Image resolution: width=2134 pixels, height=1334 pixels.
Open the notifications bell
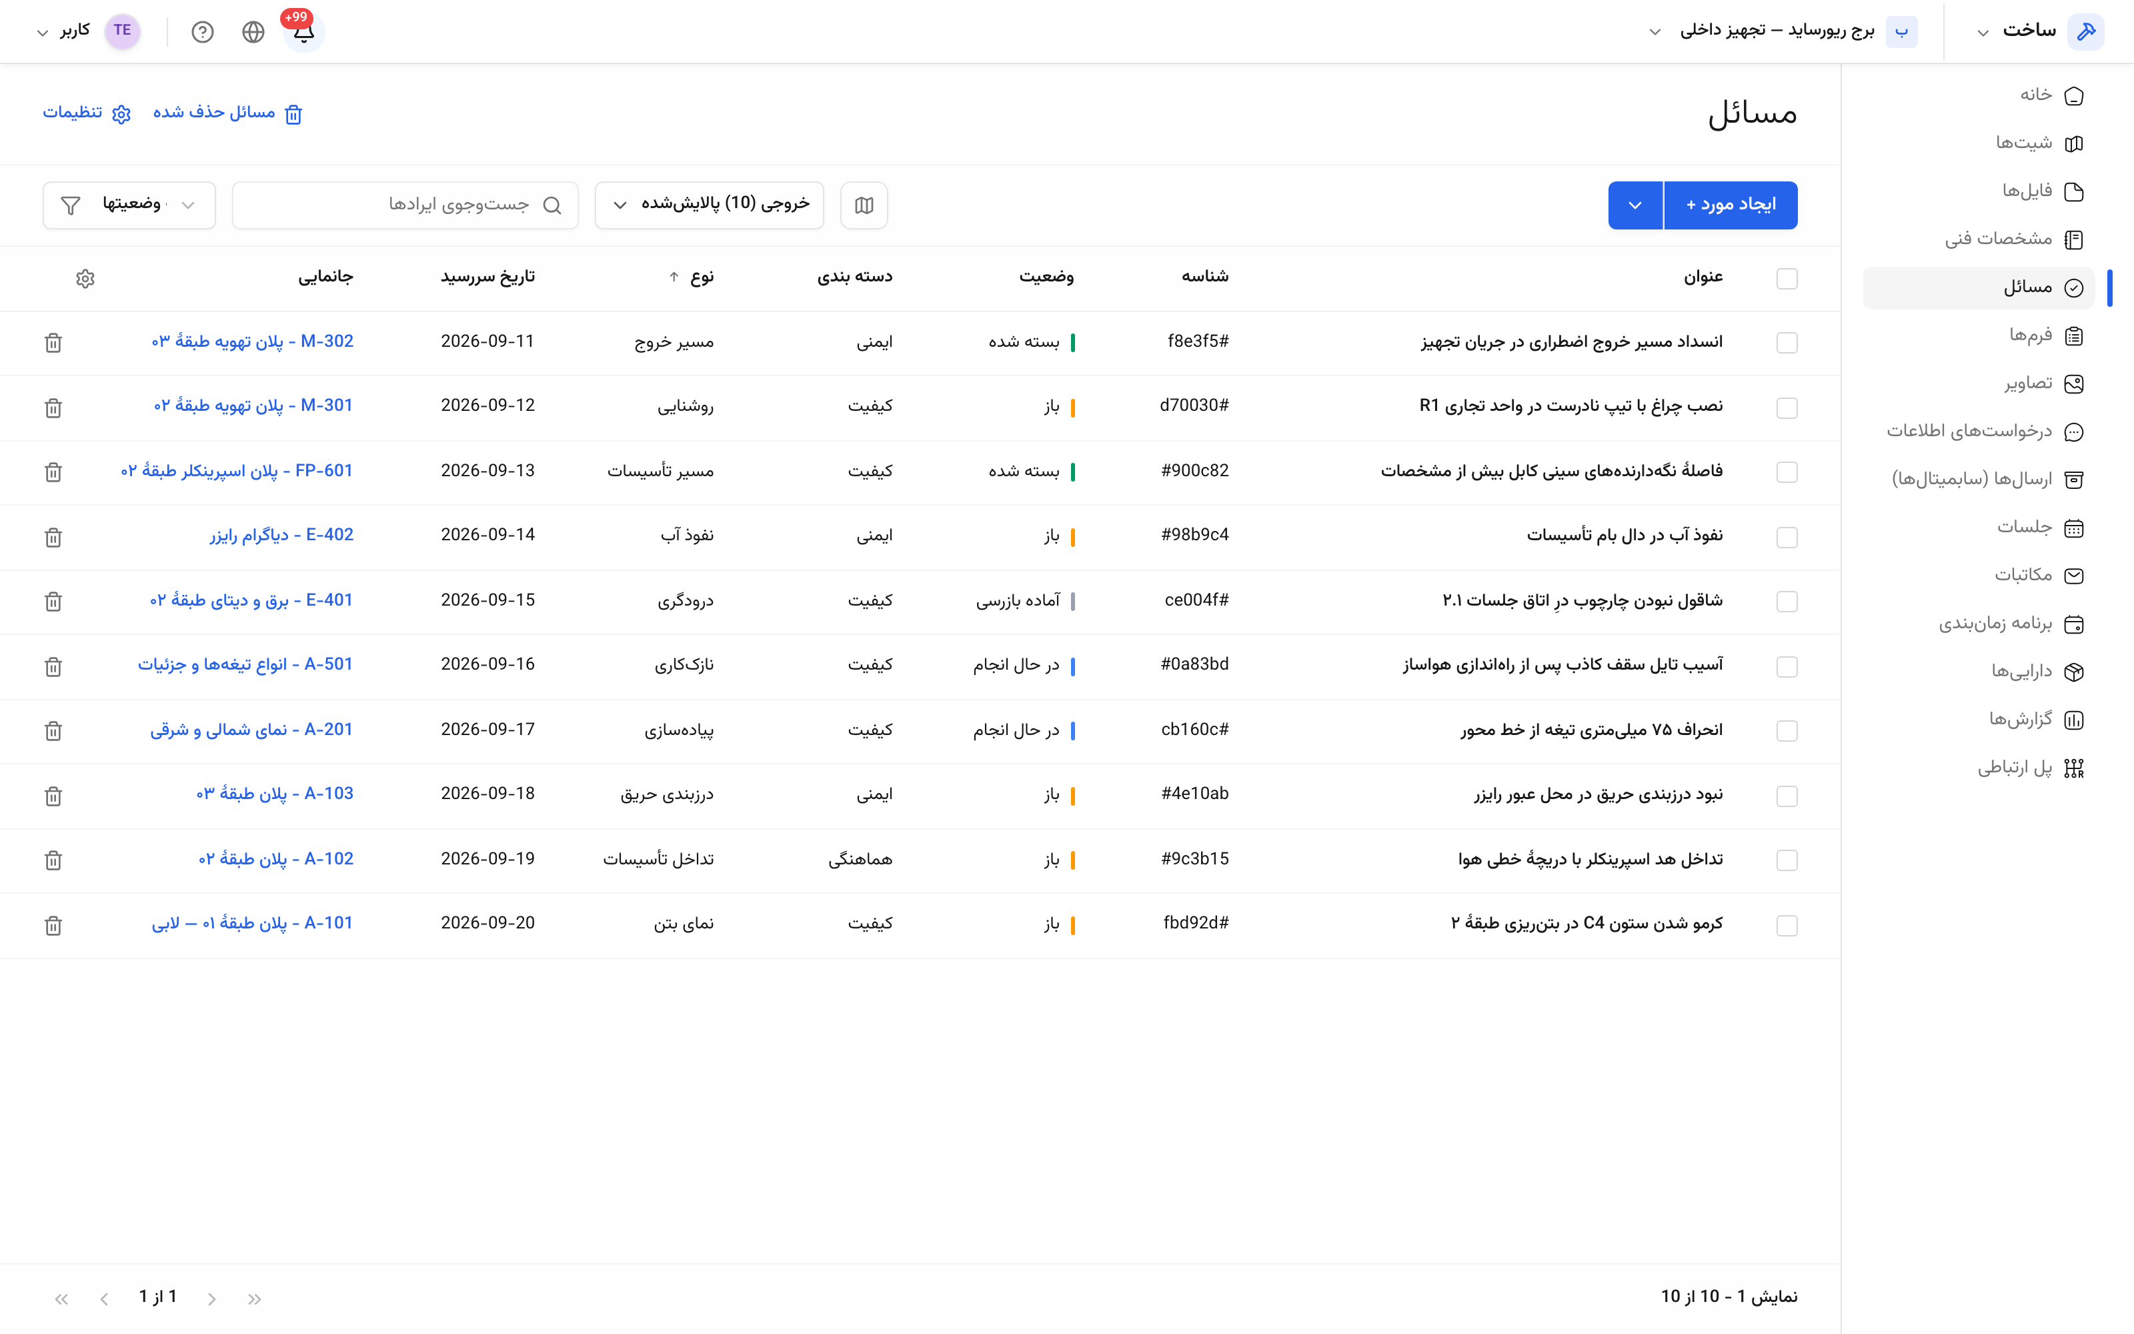(x=303, y=32)
